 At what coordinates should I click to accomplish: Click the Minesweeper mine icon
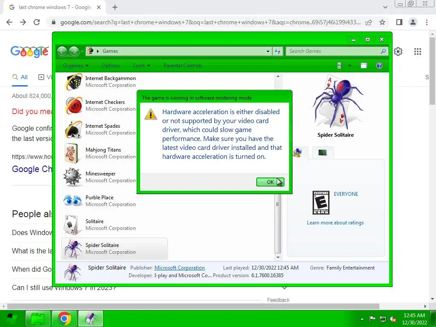(x=72, y=177)
